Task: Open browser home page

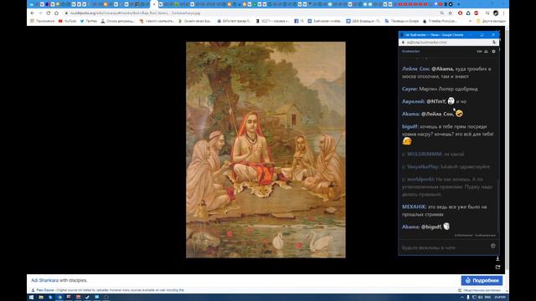Action: [56, 13]
